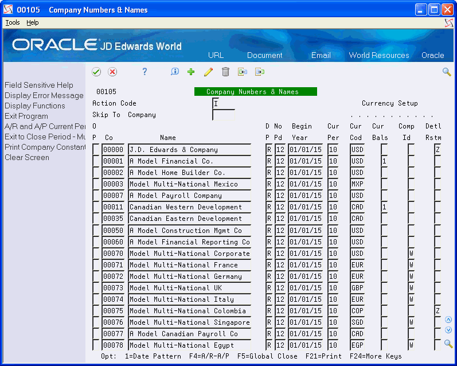Open the World Resources link

tap(379, 56)
